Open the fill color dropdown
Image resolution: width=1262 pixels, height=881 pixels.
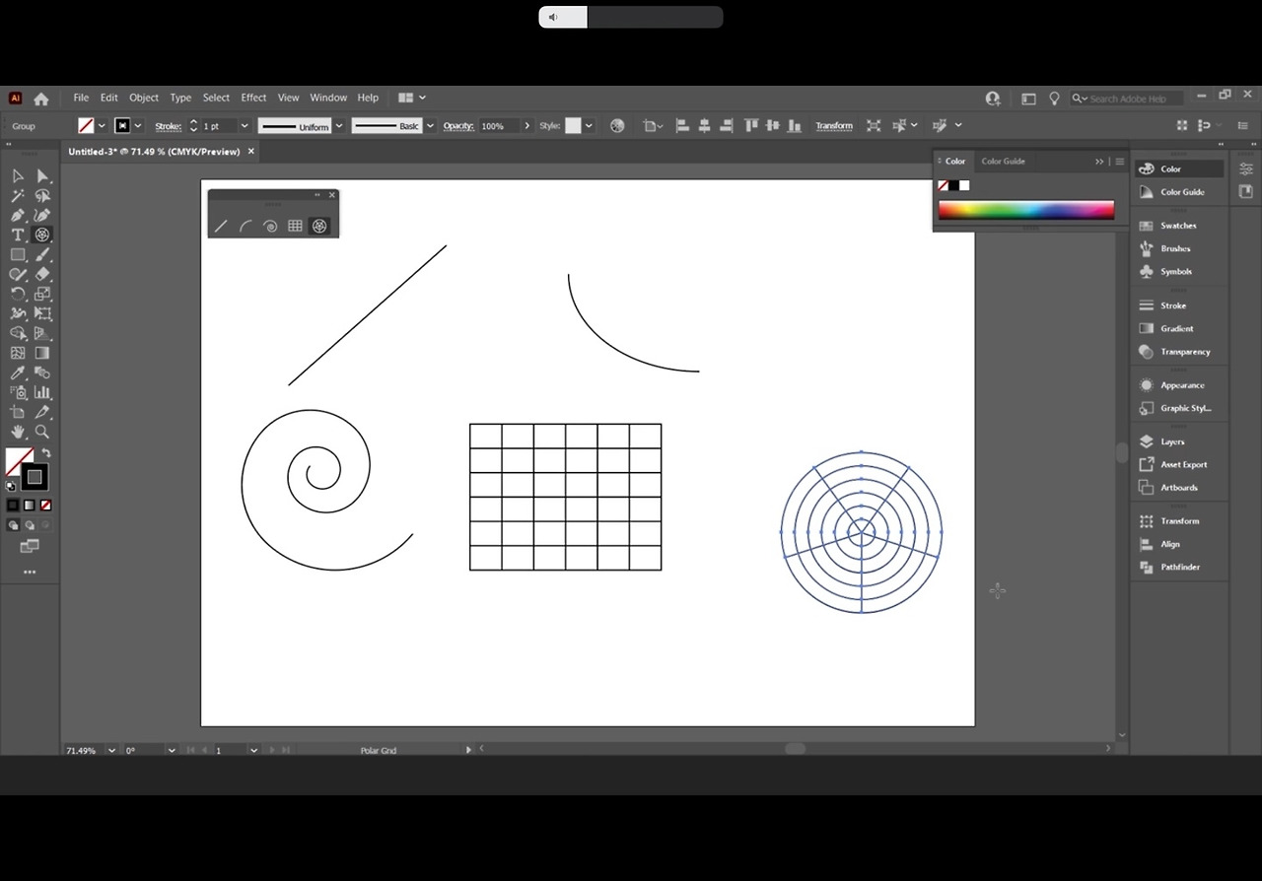(102, 126)
